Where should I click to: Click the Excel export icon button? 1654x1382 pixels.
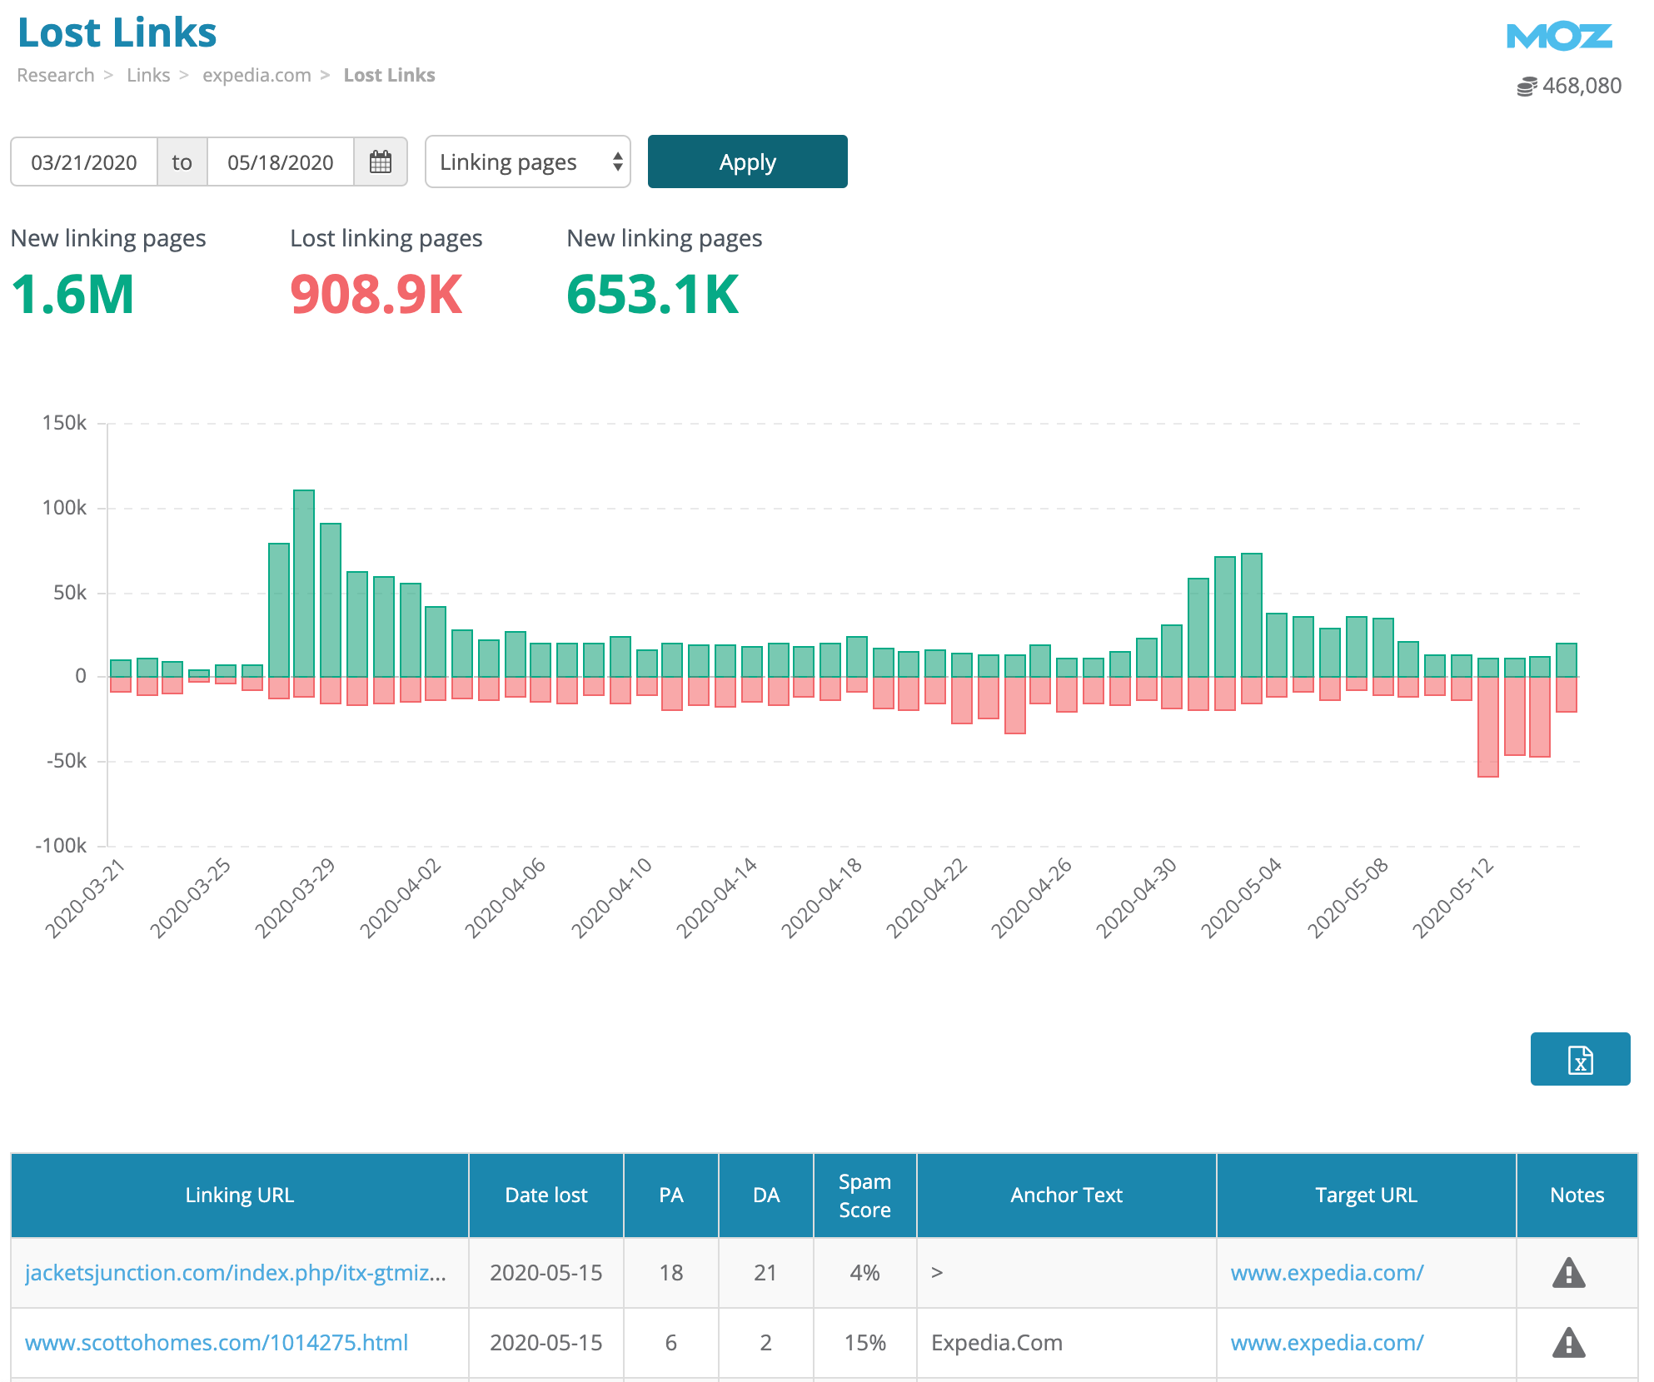tap(1579, 1059)
